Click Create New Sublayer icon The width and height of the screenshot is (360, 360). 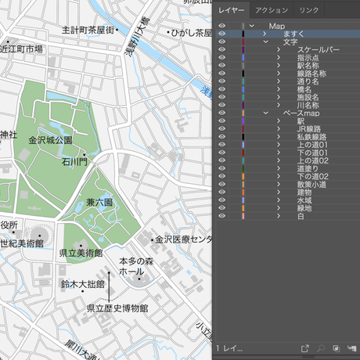click(352, 348)
